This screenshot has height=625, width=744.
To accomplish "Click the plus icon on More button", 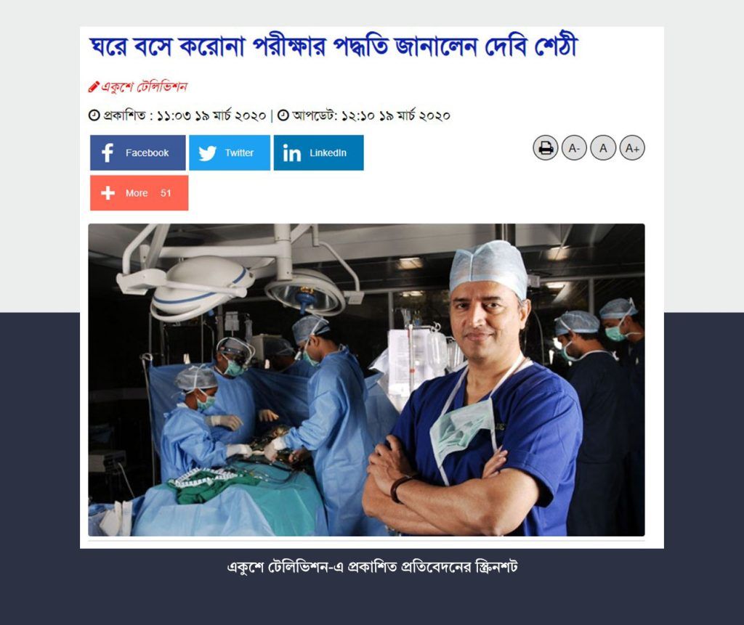I will (x=108, y=192).
